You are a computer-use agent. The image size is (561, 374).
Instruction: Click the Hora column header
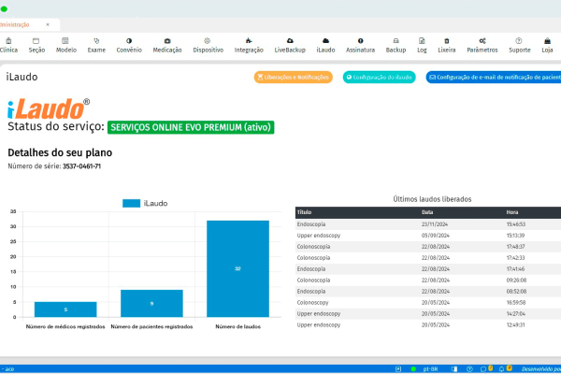pos(512,212)
